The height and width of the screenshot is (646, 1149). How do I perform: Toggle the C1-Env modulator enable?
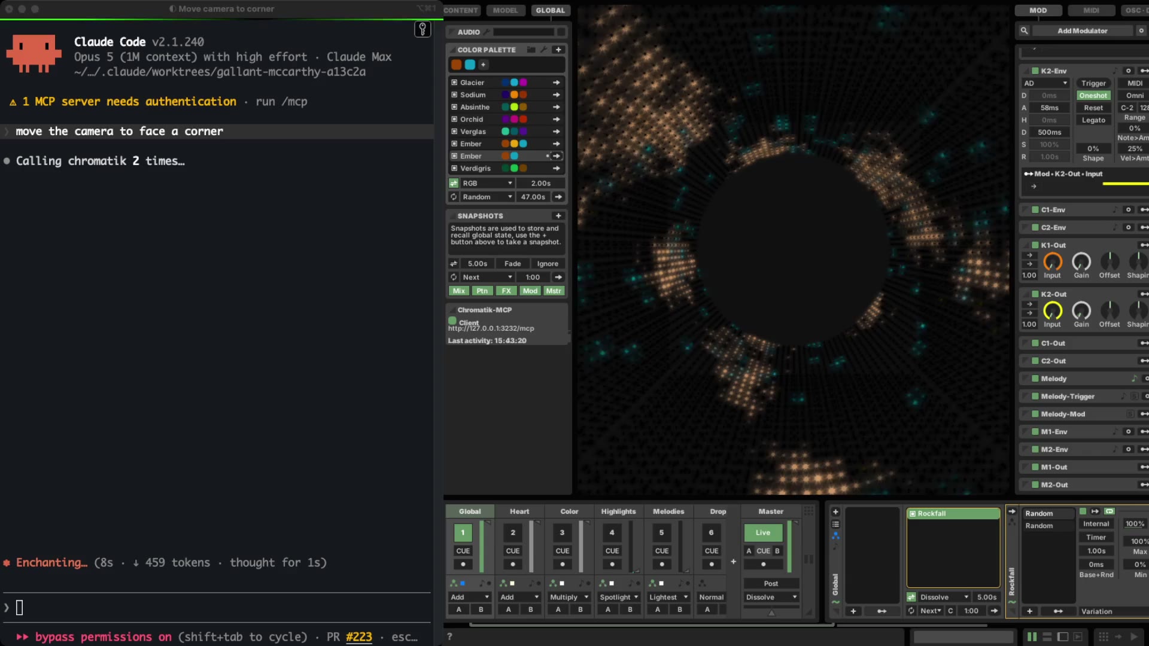click(x=1035, y=210)
